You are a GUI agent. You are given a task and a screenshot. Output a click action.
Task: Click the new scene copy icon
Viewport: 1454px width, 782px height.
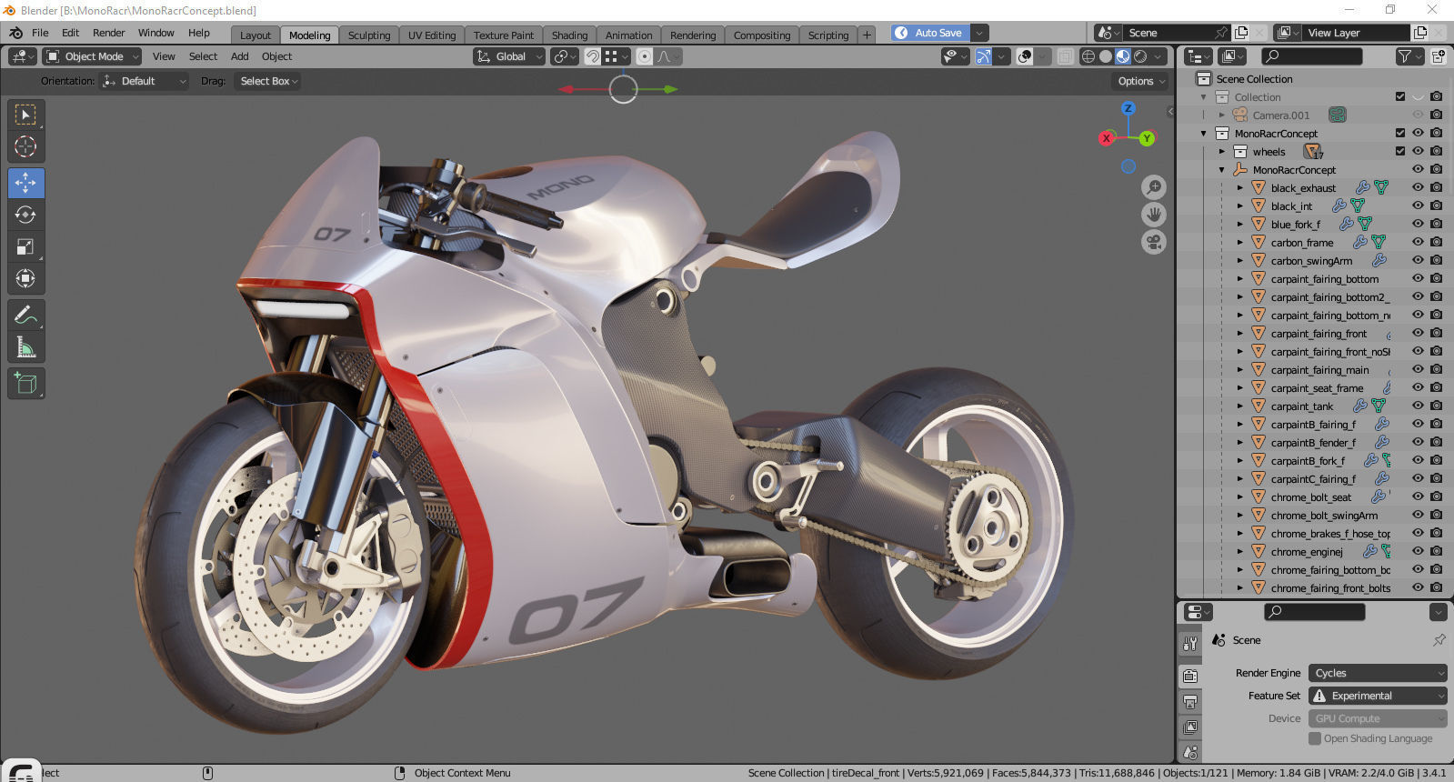1241,33
